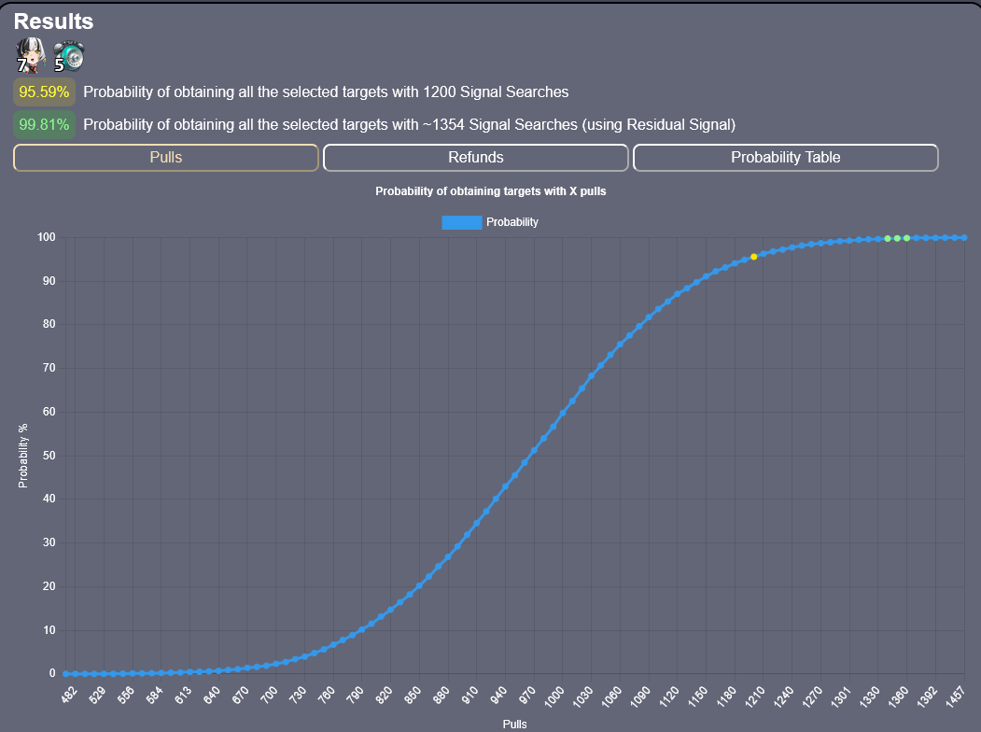Click the 'Probability' legend label
981x732 pixels.
point(512,222)
